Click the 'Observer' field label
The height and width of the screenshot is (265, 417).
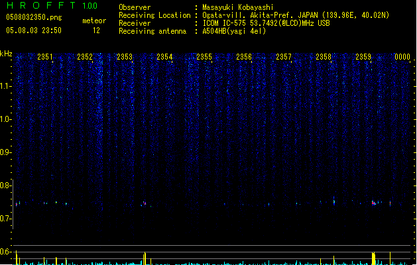[135, 7]
